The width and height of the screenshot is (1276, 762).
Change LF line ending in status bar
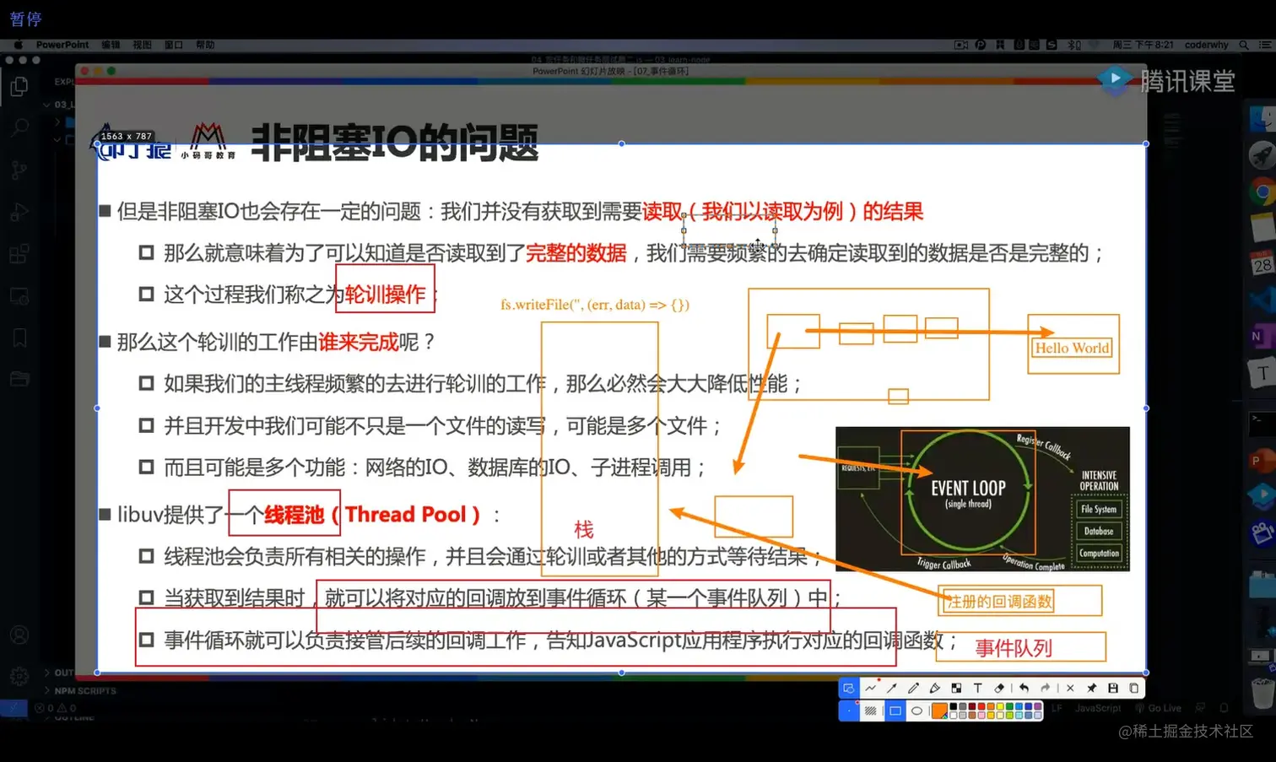tap(1057, 708)
